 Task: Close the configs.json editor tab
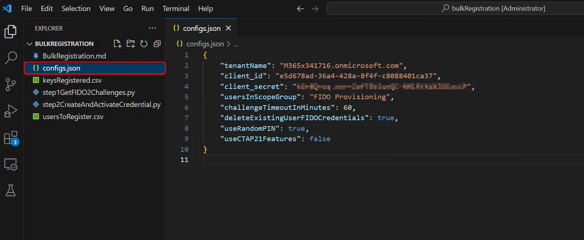tap(228, 28)
